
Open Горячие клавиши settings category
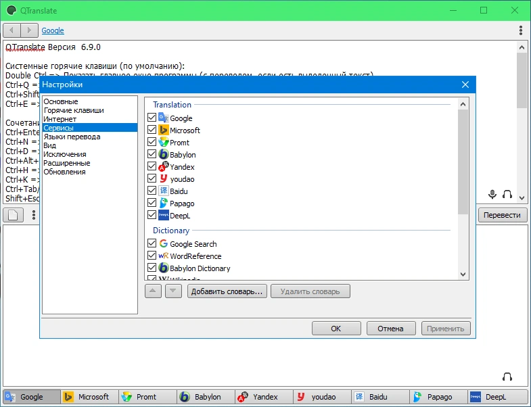click(90, 110)
